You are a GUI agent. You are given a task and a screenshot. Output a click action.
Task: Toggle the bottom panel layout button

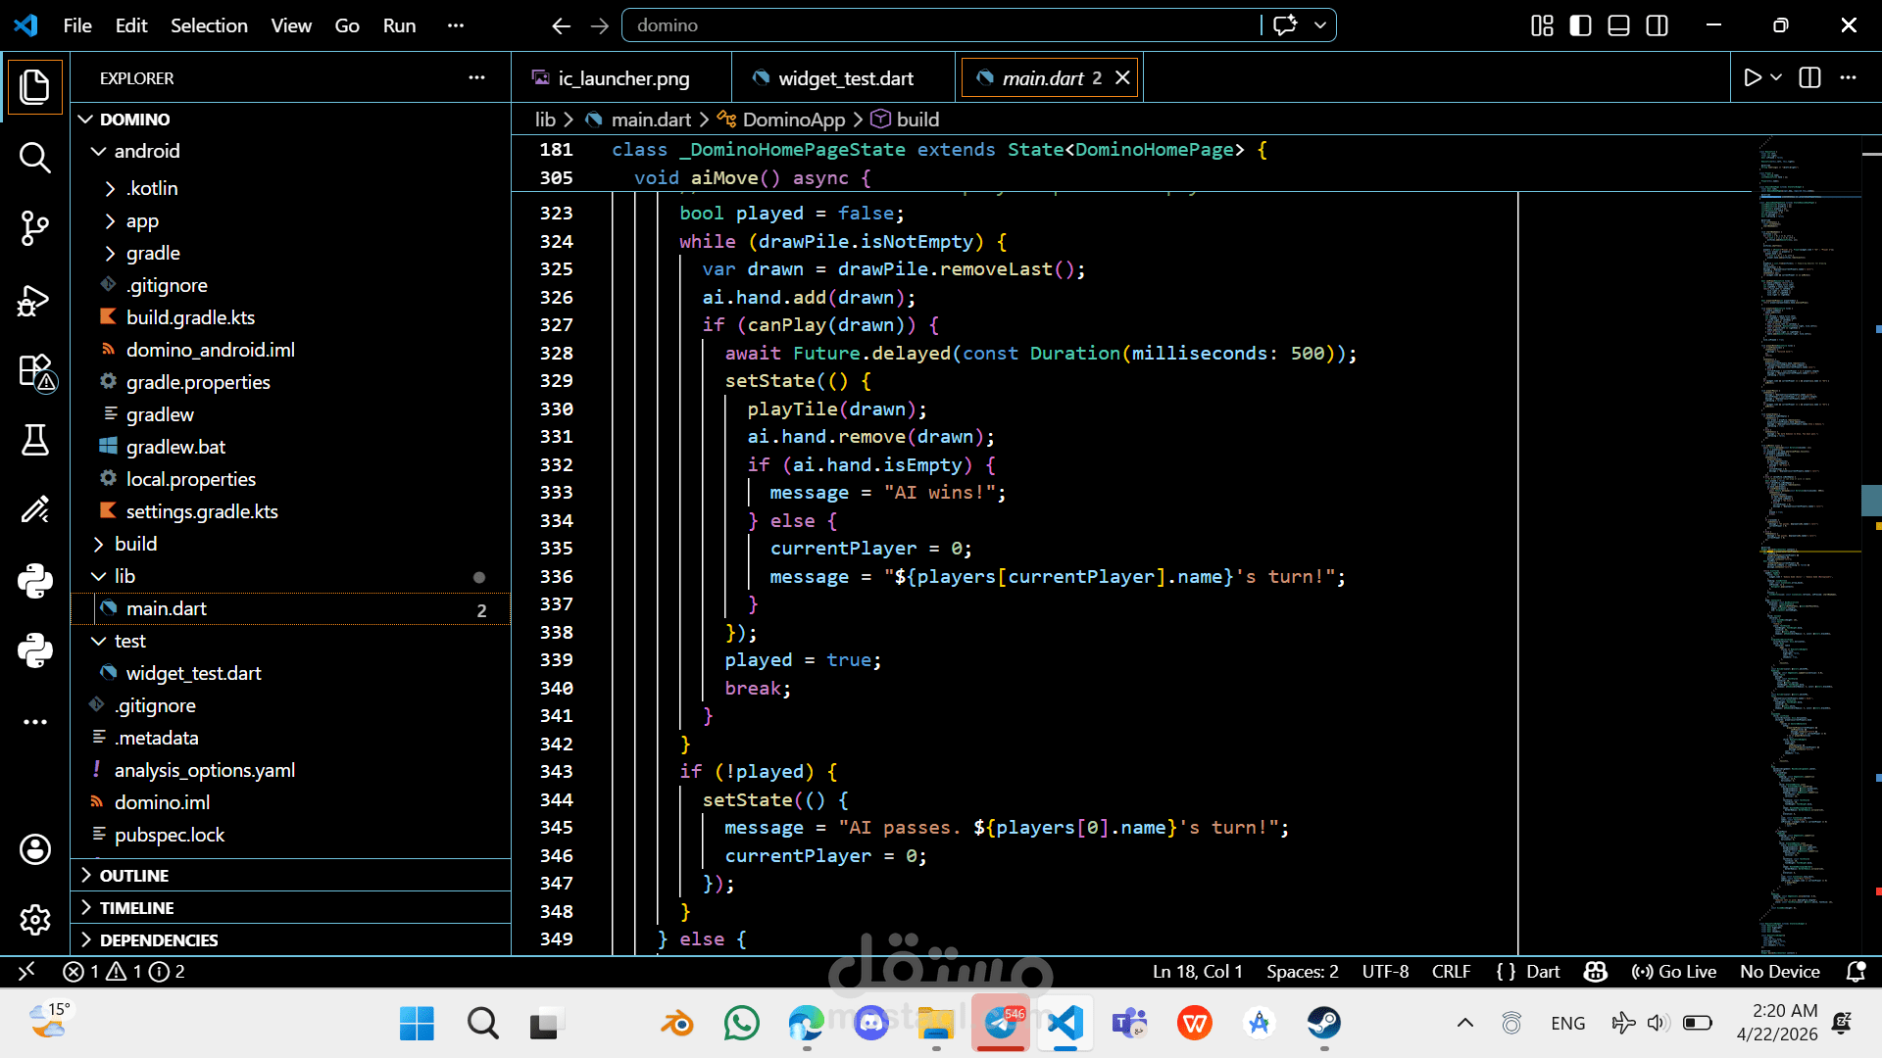[x=1618, y=25]
